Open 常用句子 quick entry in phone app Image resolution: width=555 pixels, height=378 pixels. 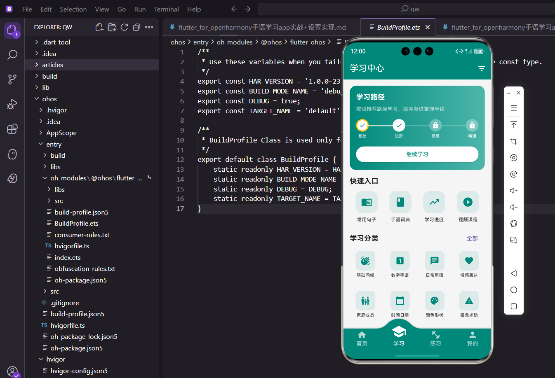(366, 207)
